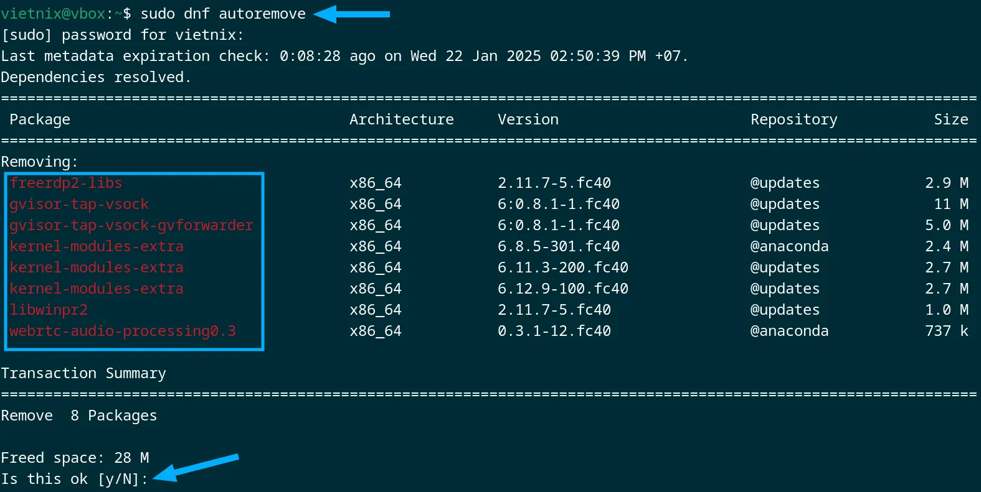Click size '737 k' value

pyautogui.click(x=947, y=331)
